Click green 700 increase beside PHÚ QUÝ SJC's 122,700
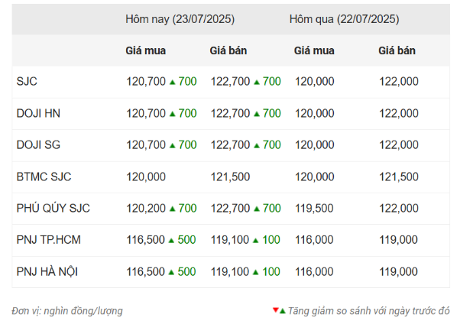460x324 pixels. click(x=272, y=209)
